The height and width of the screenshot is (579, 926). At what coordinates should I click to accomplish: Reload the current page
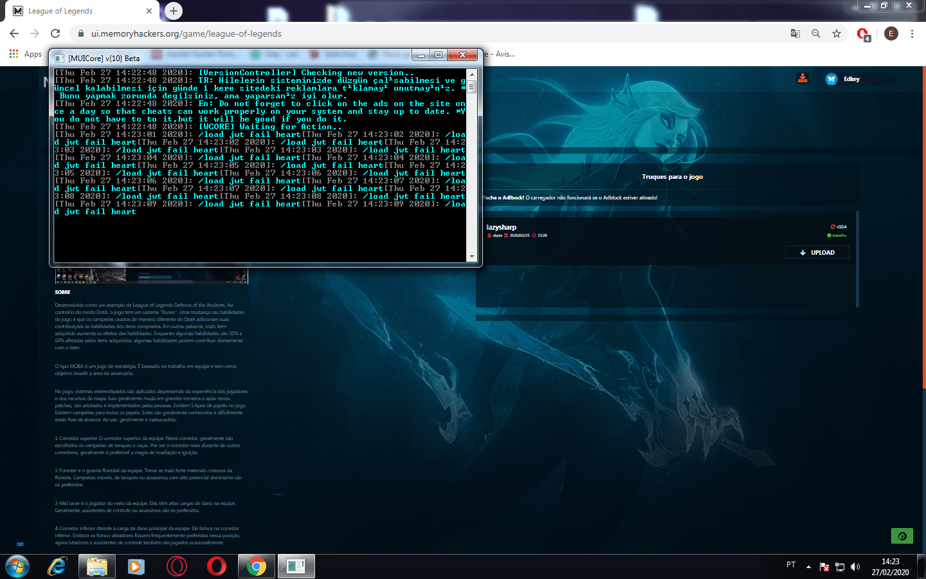click(55, 33)
